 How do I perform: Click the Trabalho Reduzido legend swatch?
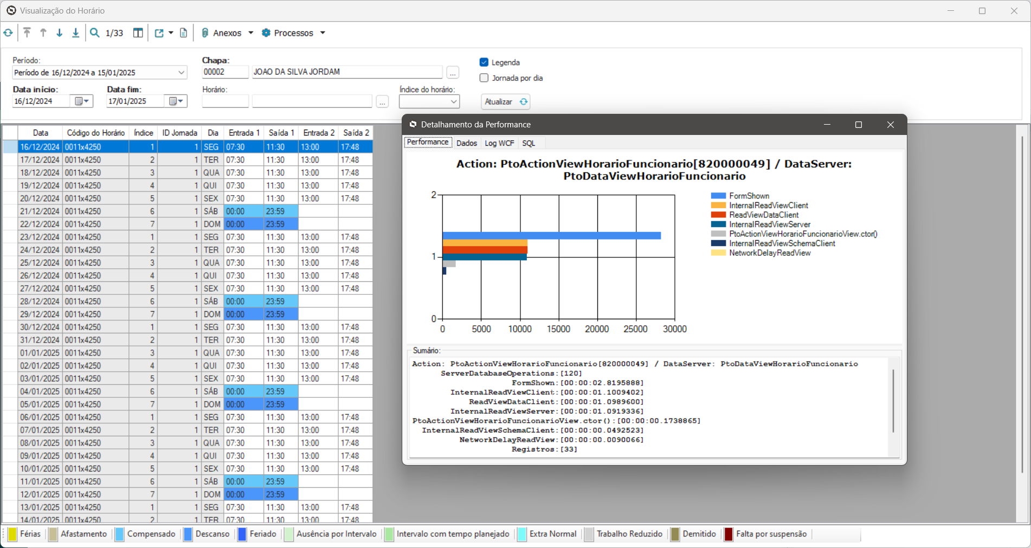589,534
